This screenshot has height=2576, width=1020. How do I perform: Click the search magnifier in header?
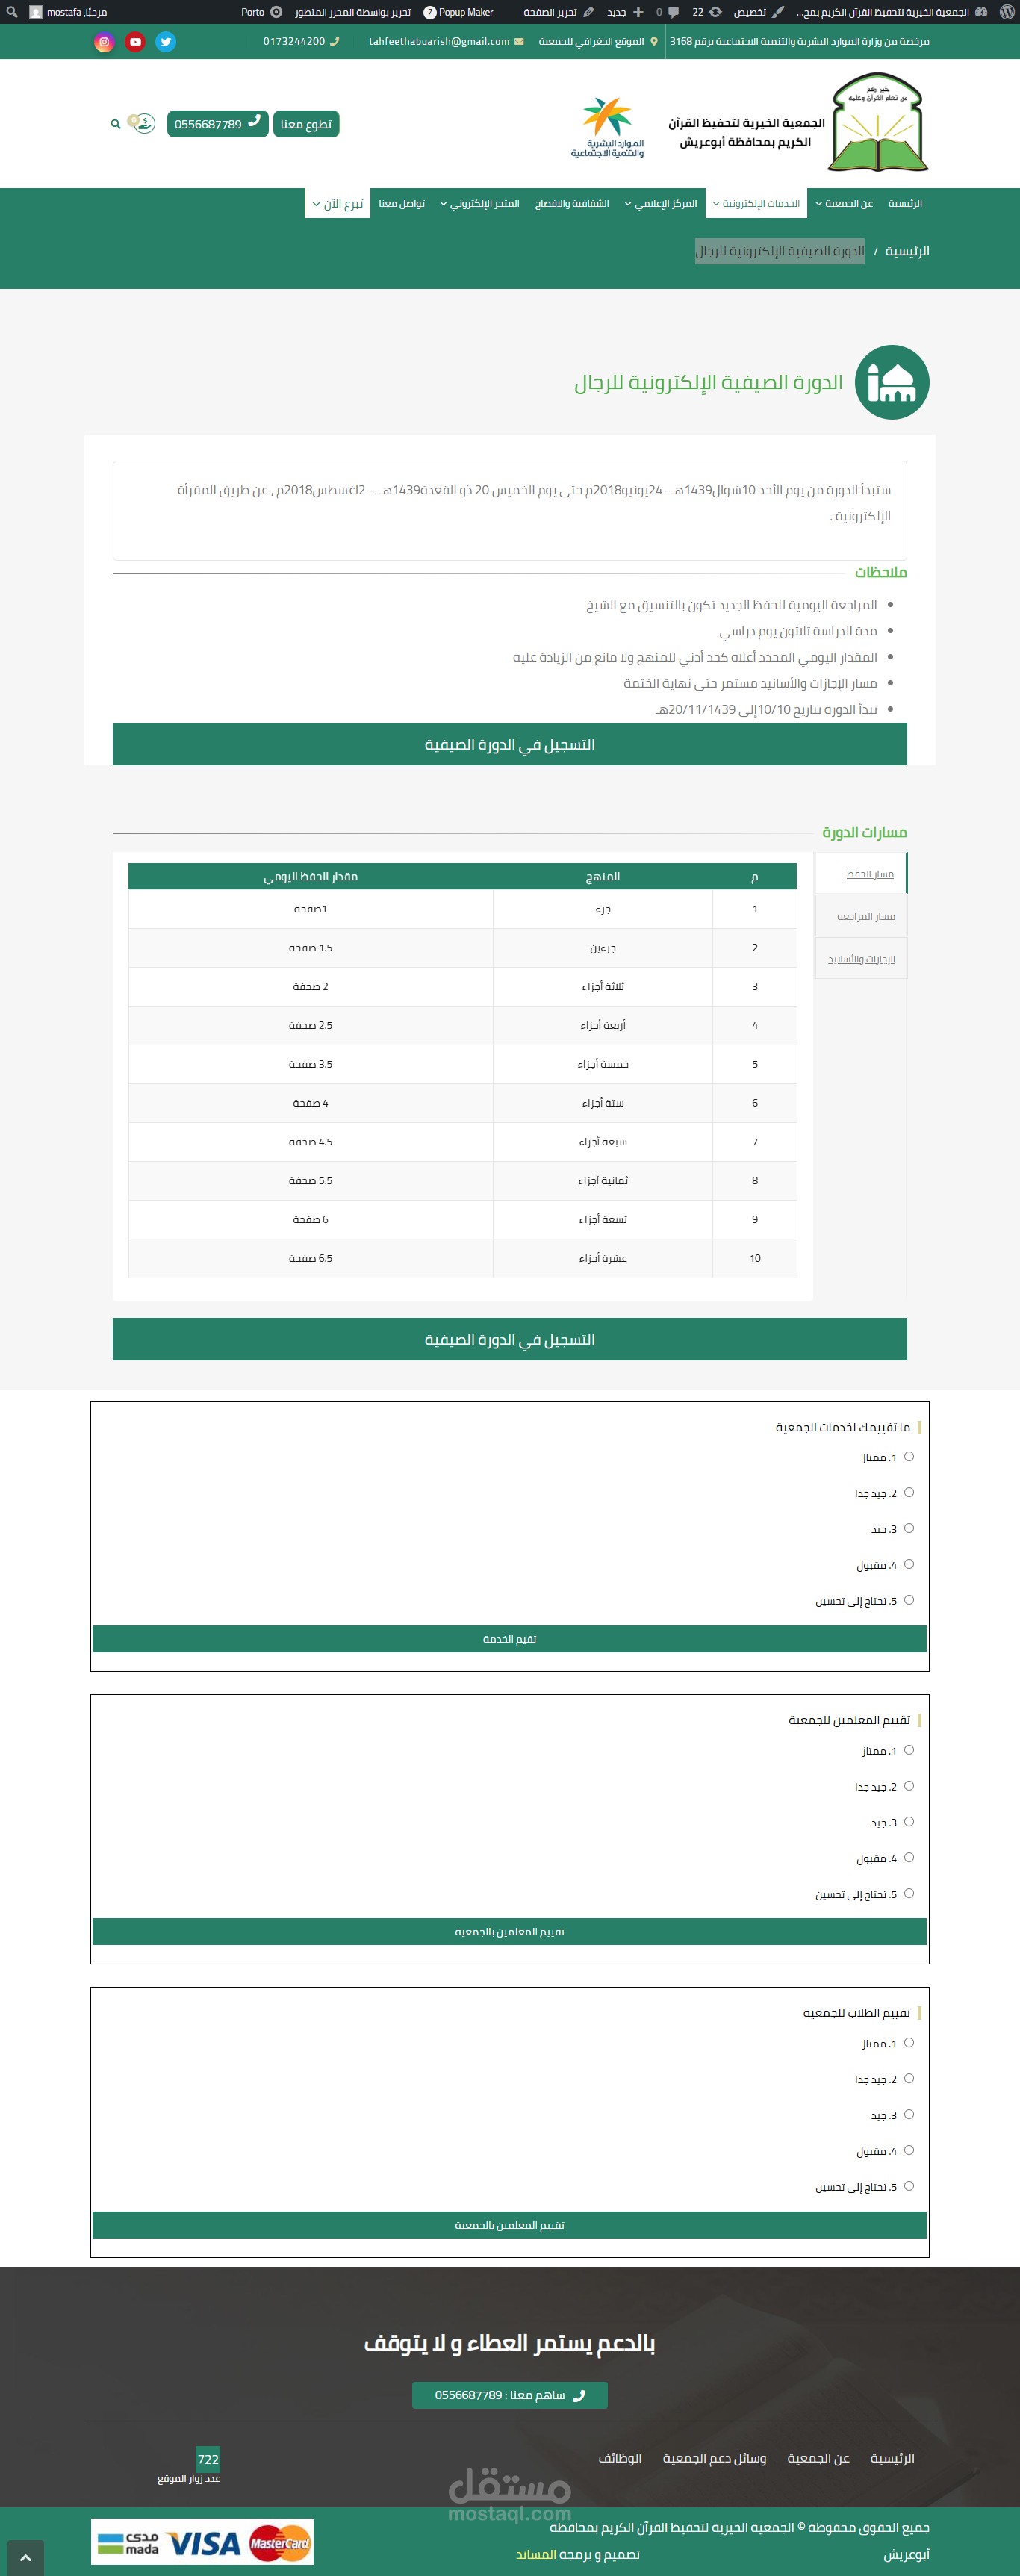pos(115,124)
